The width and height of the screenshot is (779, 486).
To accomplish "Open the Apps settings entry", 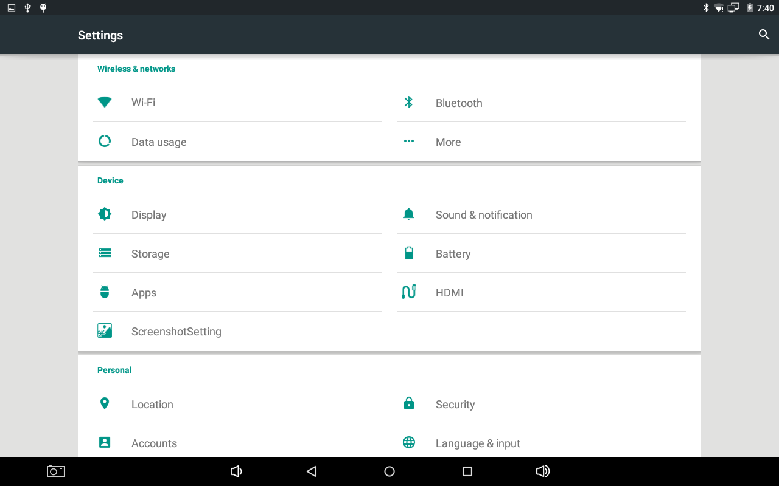I will click(144, 293).
